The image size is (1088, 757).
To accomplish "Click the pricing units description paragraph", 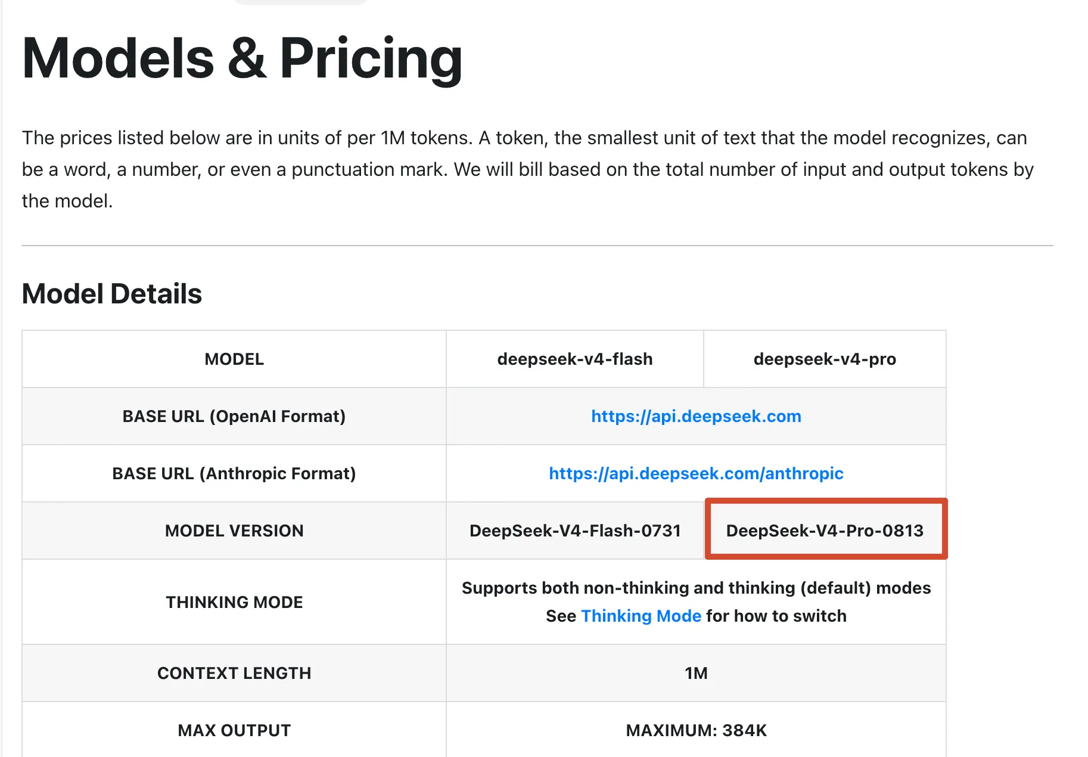I will [x=528, y=169].
